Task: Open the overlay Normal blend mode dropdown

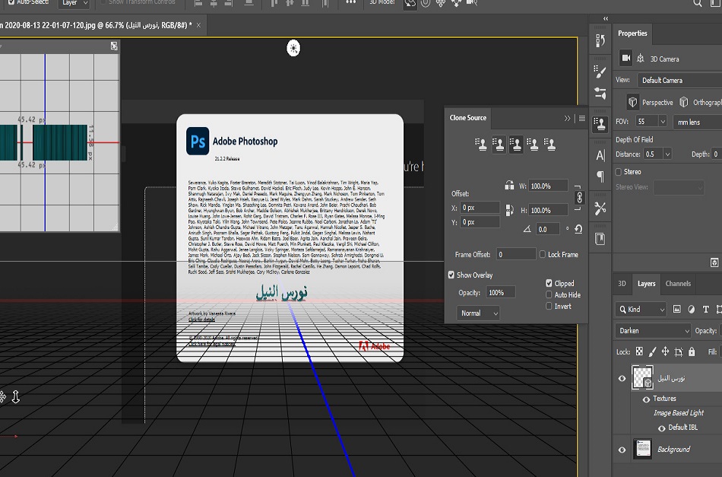Action: 478,313
